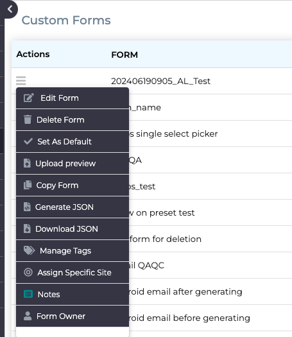
Task: Click the 'email before generating' form row
Action: [210, 318]
